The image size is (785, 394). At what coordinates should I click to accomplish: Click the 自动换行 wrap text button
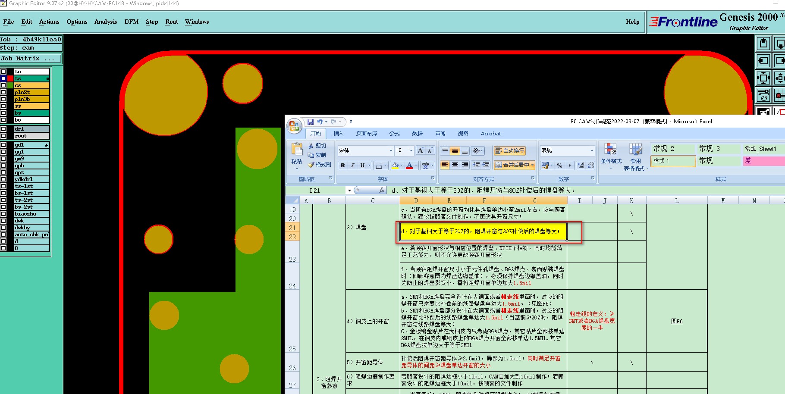click(510, 150)
